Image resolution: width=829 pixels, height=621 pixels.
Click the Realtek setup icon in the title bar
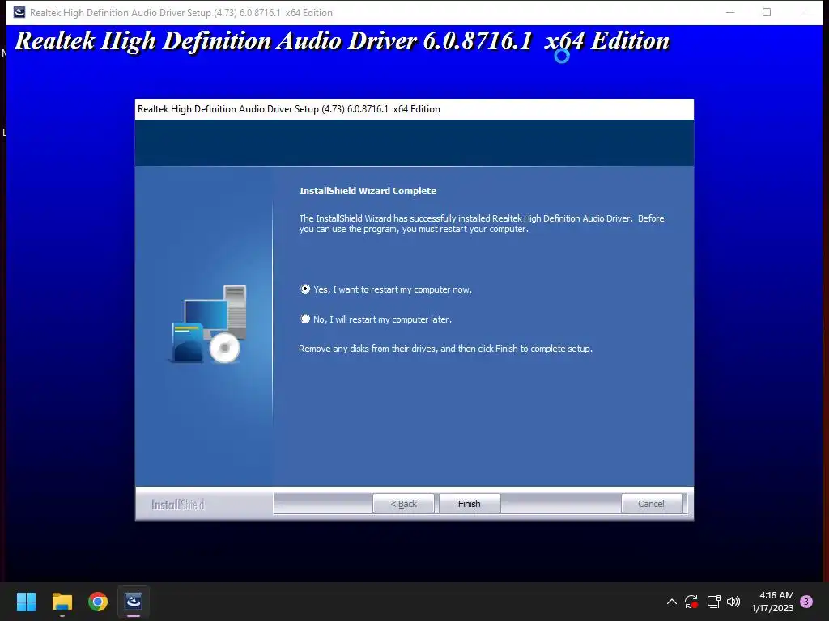(19, 12)
